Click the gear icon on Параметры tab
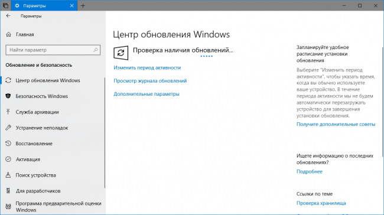This screenshot has height=215, width=384. pos(17,5)
